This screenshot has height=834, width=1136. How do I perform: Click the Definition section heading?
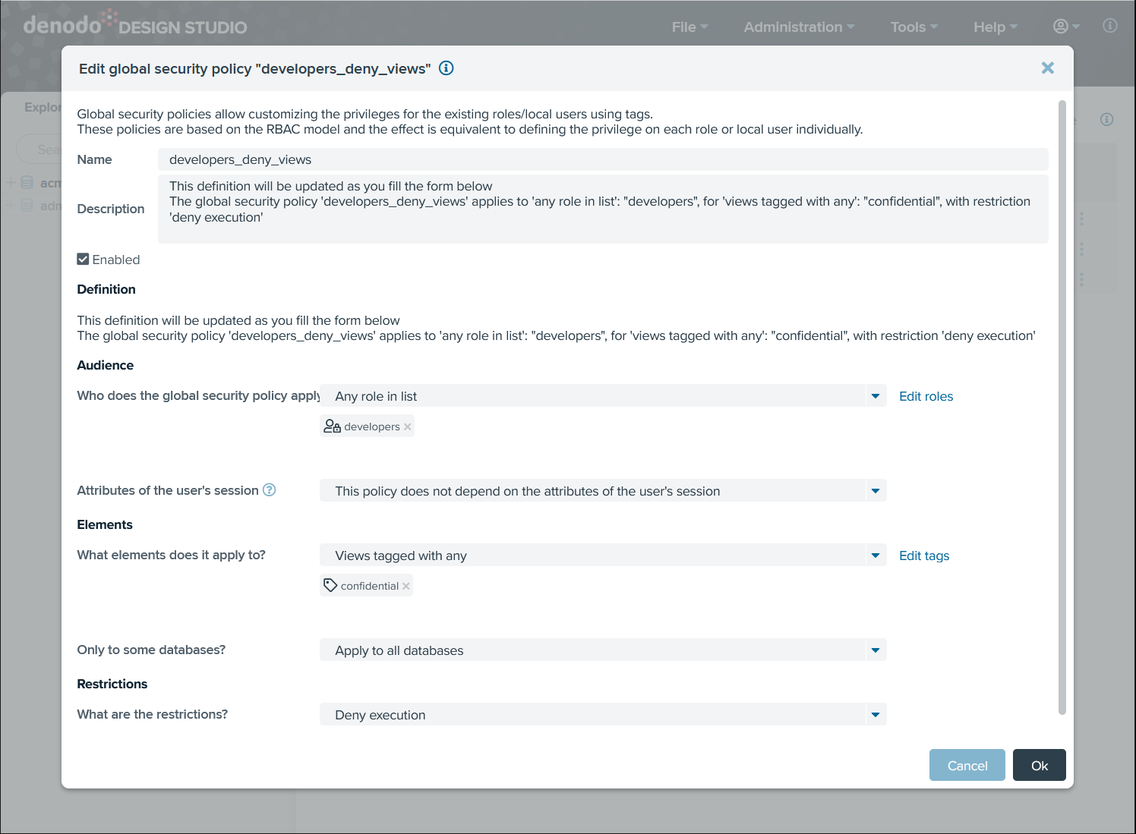[106, 289]
